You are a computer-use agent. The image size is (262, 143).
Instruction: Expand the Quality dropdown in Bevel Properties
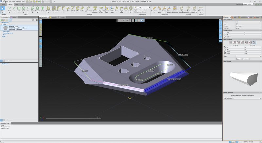click(x=242, y=56)
